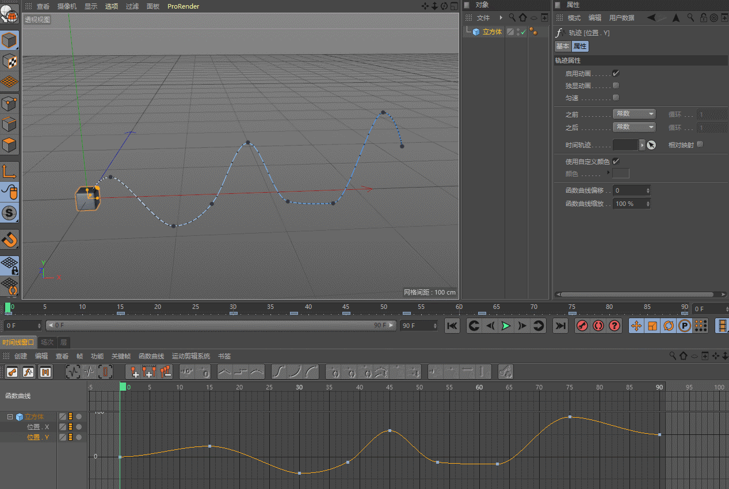Toggle the axis mode L-shaped icon
The width and height of the screenshot is (729, 489).
point(9,170)
